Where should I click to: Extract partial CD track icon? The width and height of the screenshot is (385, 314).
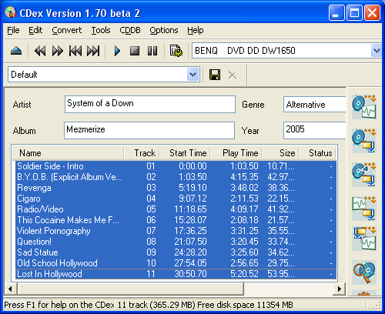pyautogui.click(x=364, y=175)
